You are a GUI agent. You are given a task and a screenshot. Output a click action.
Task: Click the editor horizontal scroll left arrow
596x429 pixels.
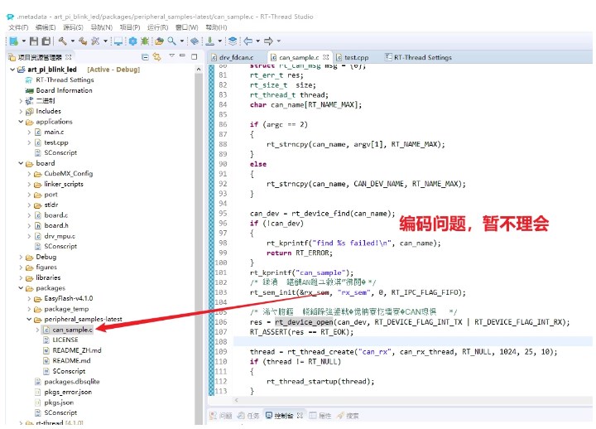click(237, 400)
